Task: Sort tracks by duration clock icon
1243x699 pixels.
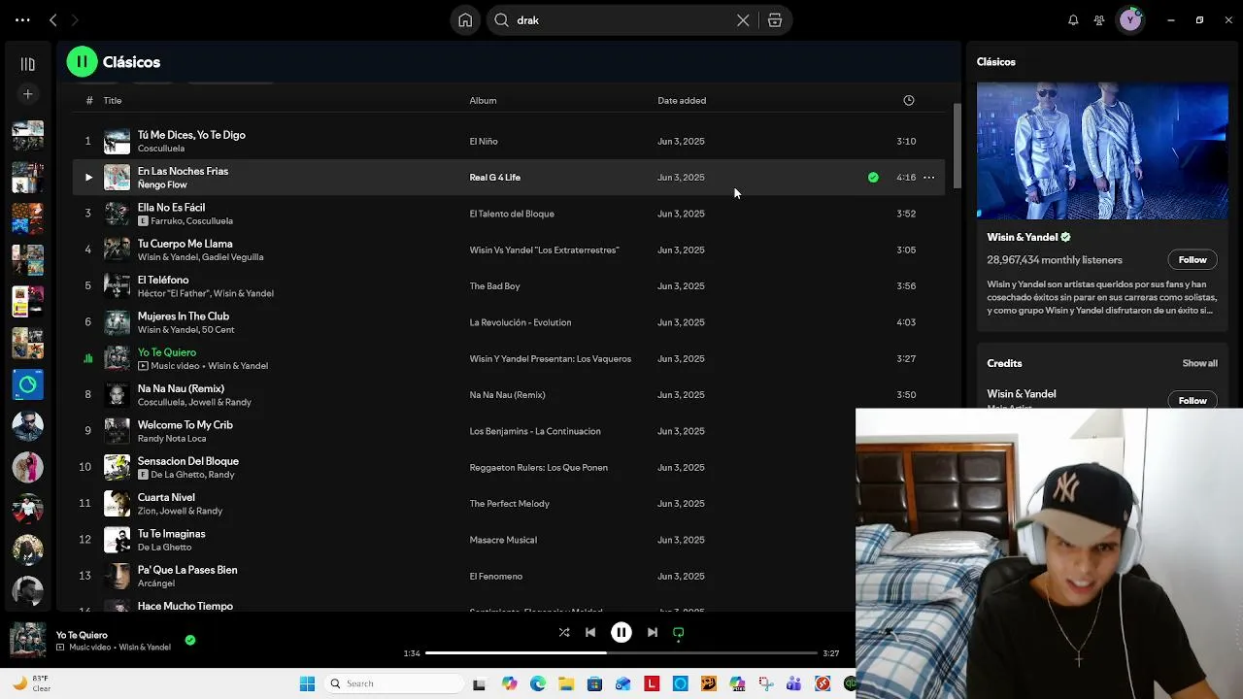Action: pyautogui.click(x=909, y=100)
